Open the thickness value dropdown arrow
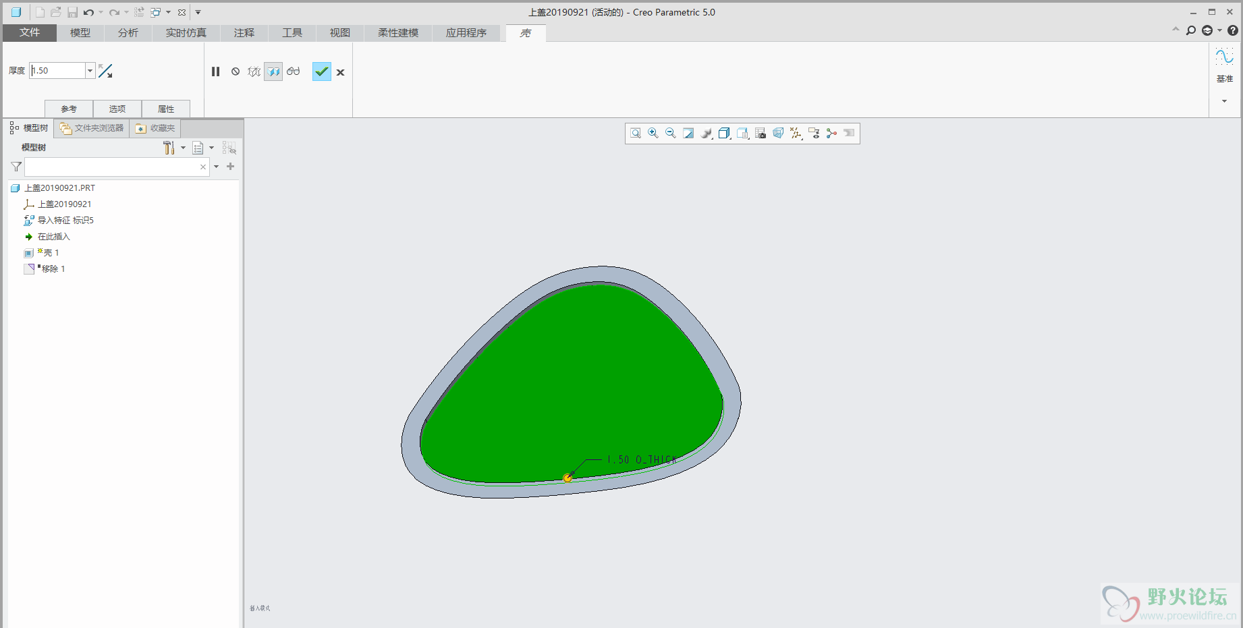Image resolution: width=1243 pixels, height=628 pixels. [x=90, y=71]
